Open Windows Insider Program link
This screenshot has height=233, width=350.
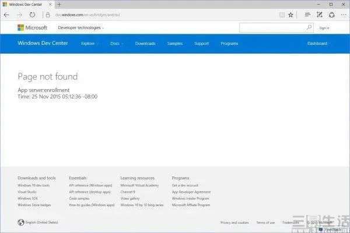coord(190,198)
